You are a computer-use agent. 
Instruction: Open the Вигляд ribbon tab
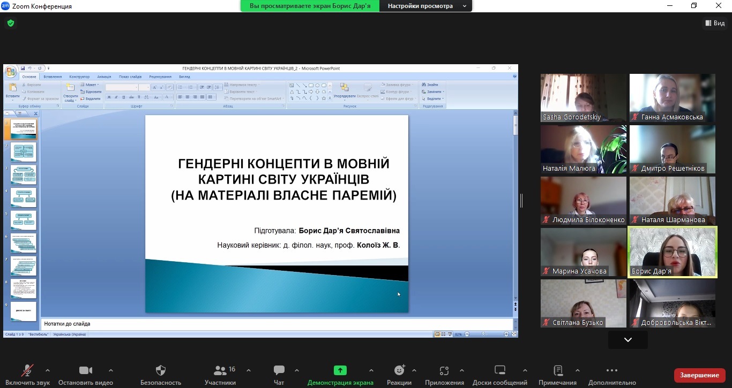click(184, 77)
